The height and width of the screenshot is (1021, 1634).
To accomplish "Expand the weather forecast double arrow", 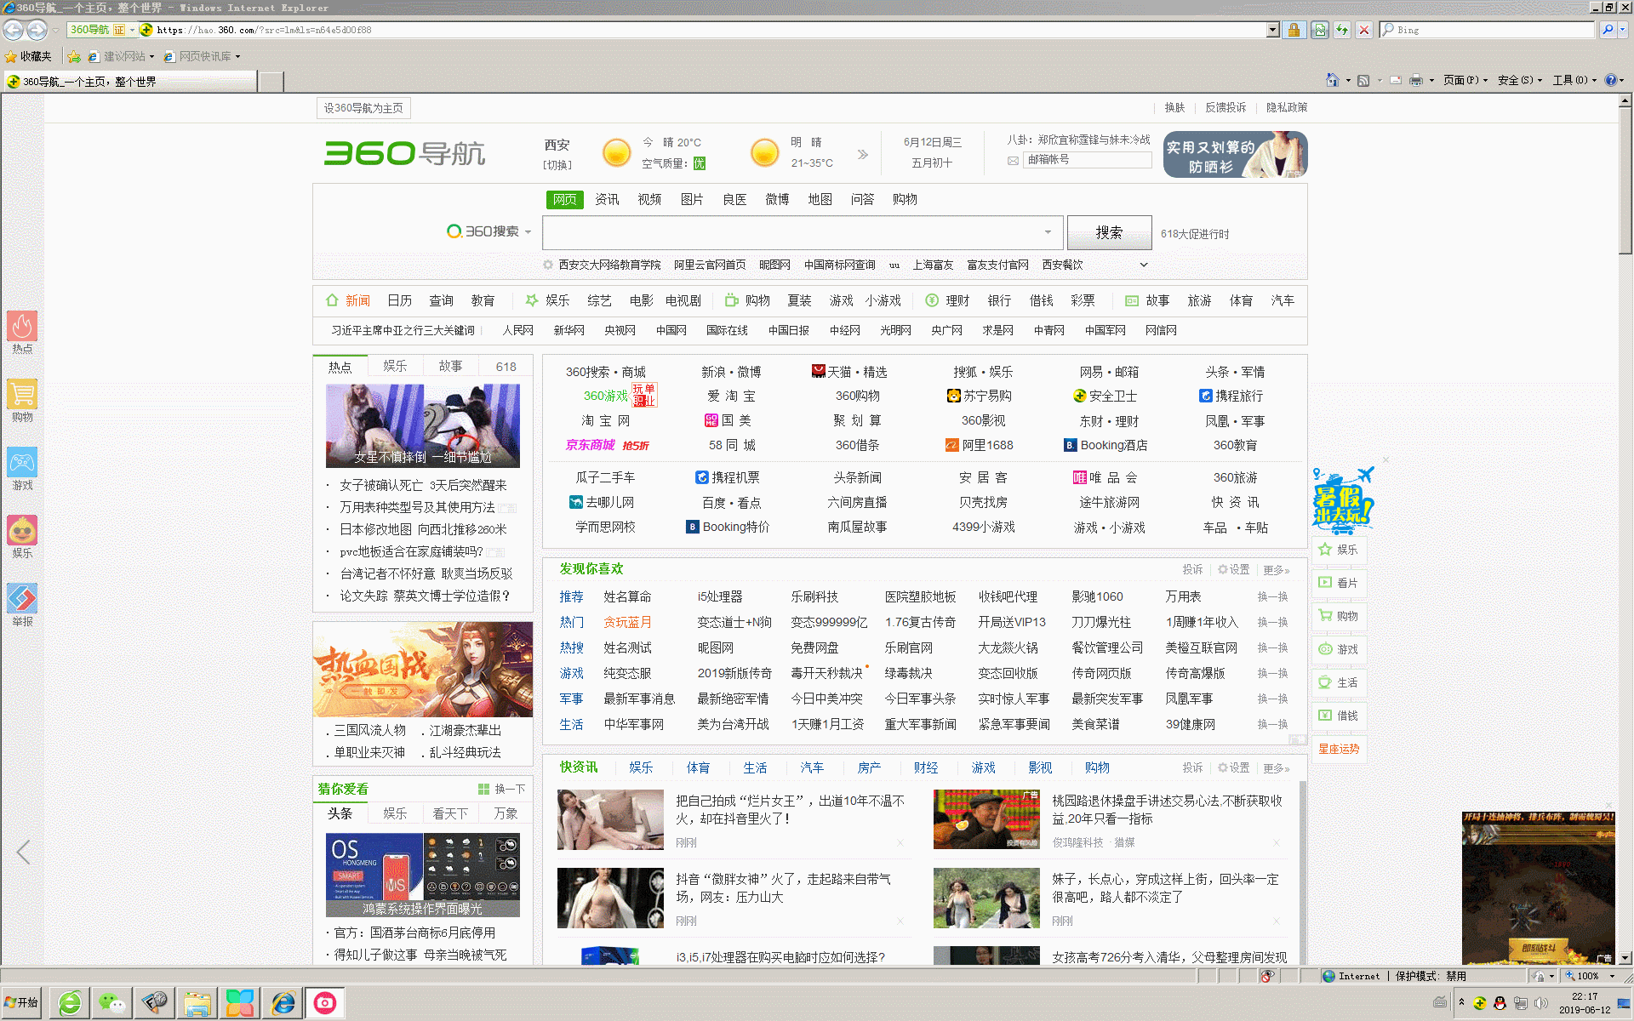I will coord(863,154).
